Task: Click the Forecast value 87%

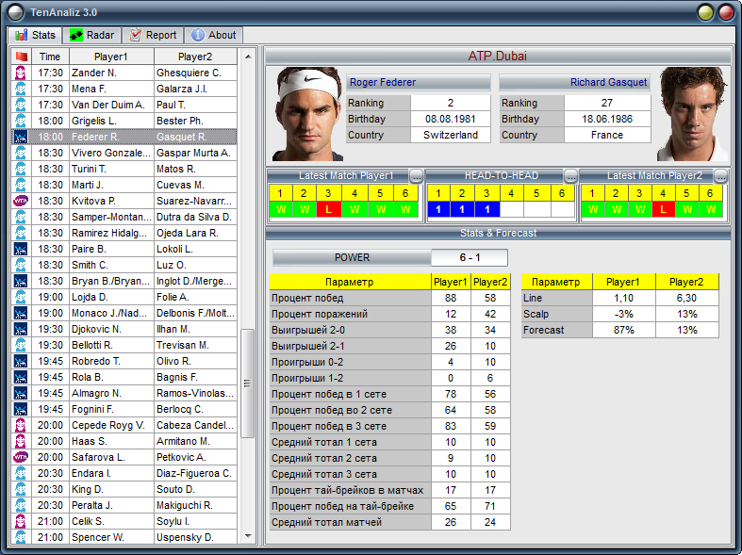Action: coord(624,330)
